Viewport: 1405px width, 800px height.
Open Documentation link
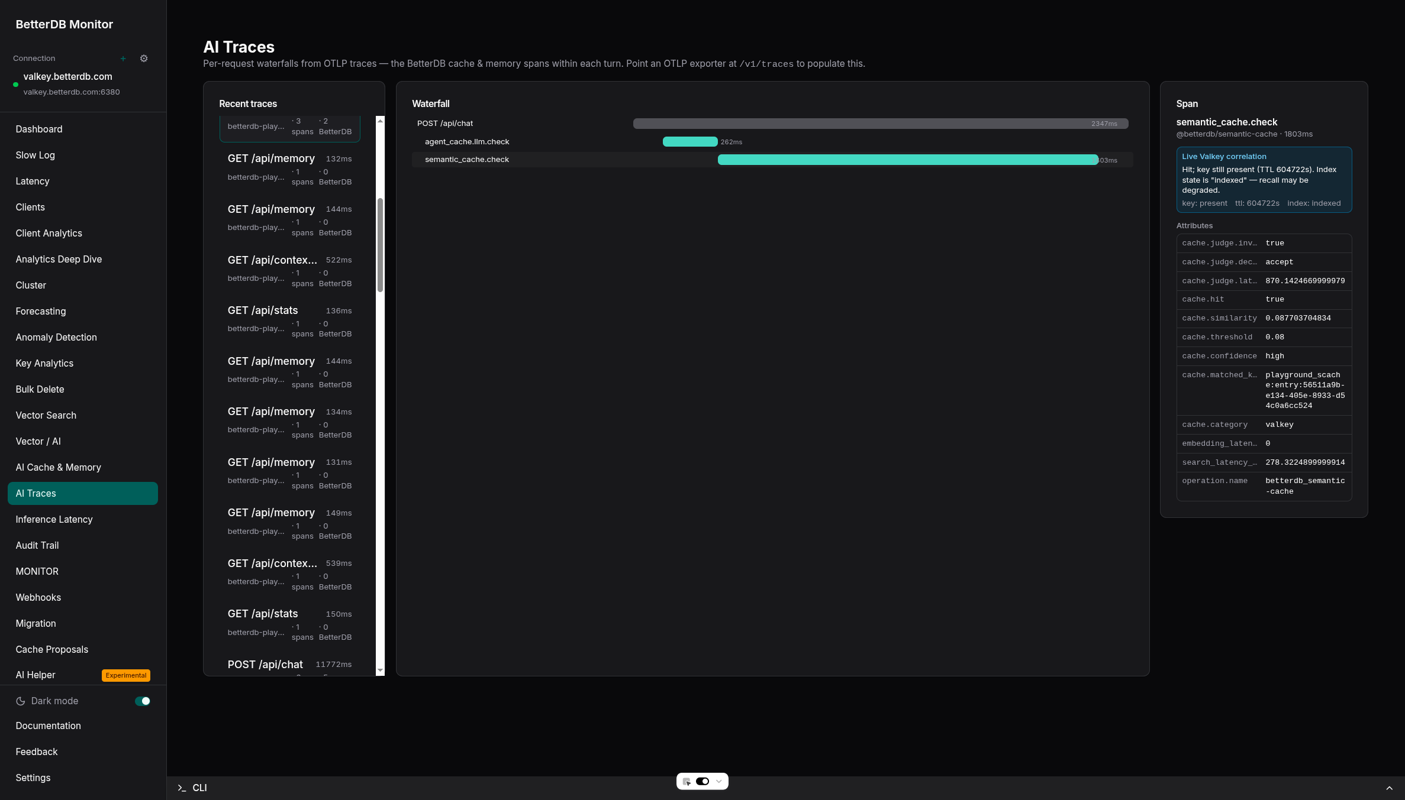(x=83, y=725)
